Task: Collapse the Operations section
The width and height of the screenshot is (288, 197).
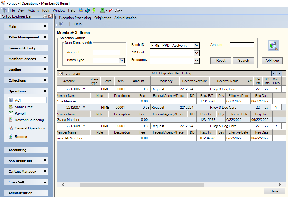Action: [x=26, y=91]
